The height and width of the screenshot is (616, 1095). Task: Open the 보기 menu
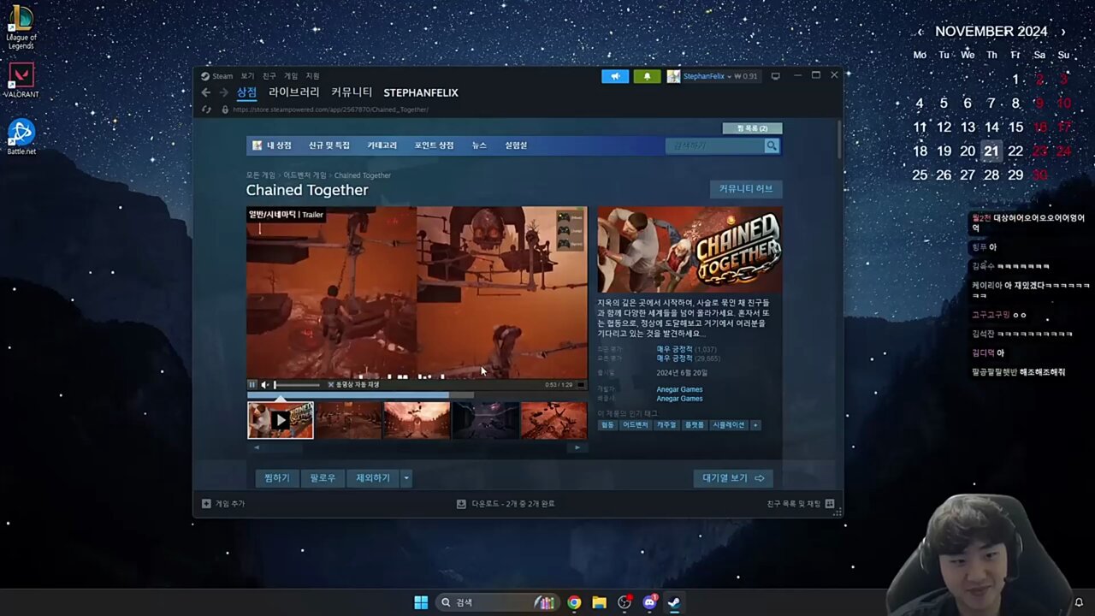click(x=247, y=76)
